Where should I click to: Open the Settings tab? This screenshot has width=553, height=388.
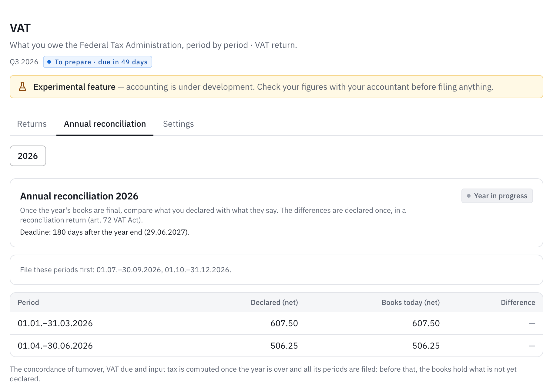tap(178, 124)
